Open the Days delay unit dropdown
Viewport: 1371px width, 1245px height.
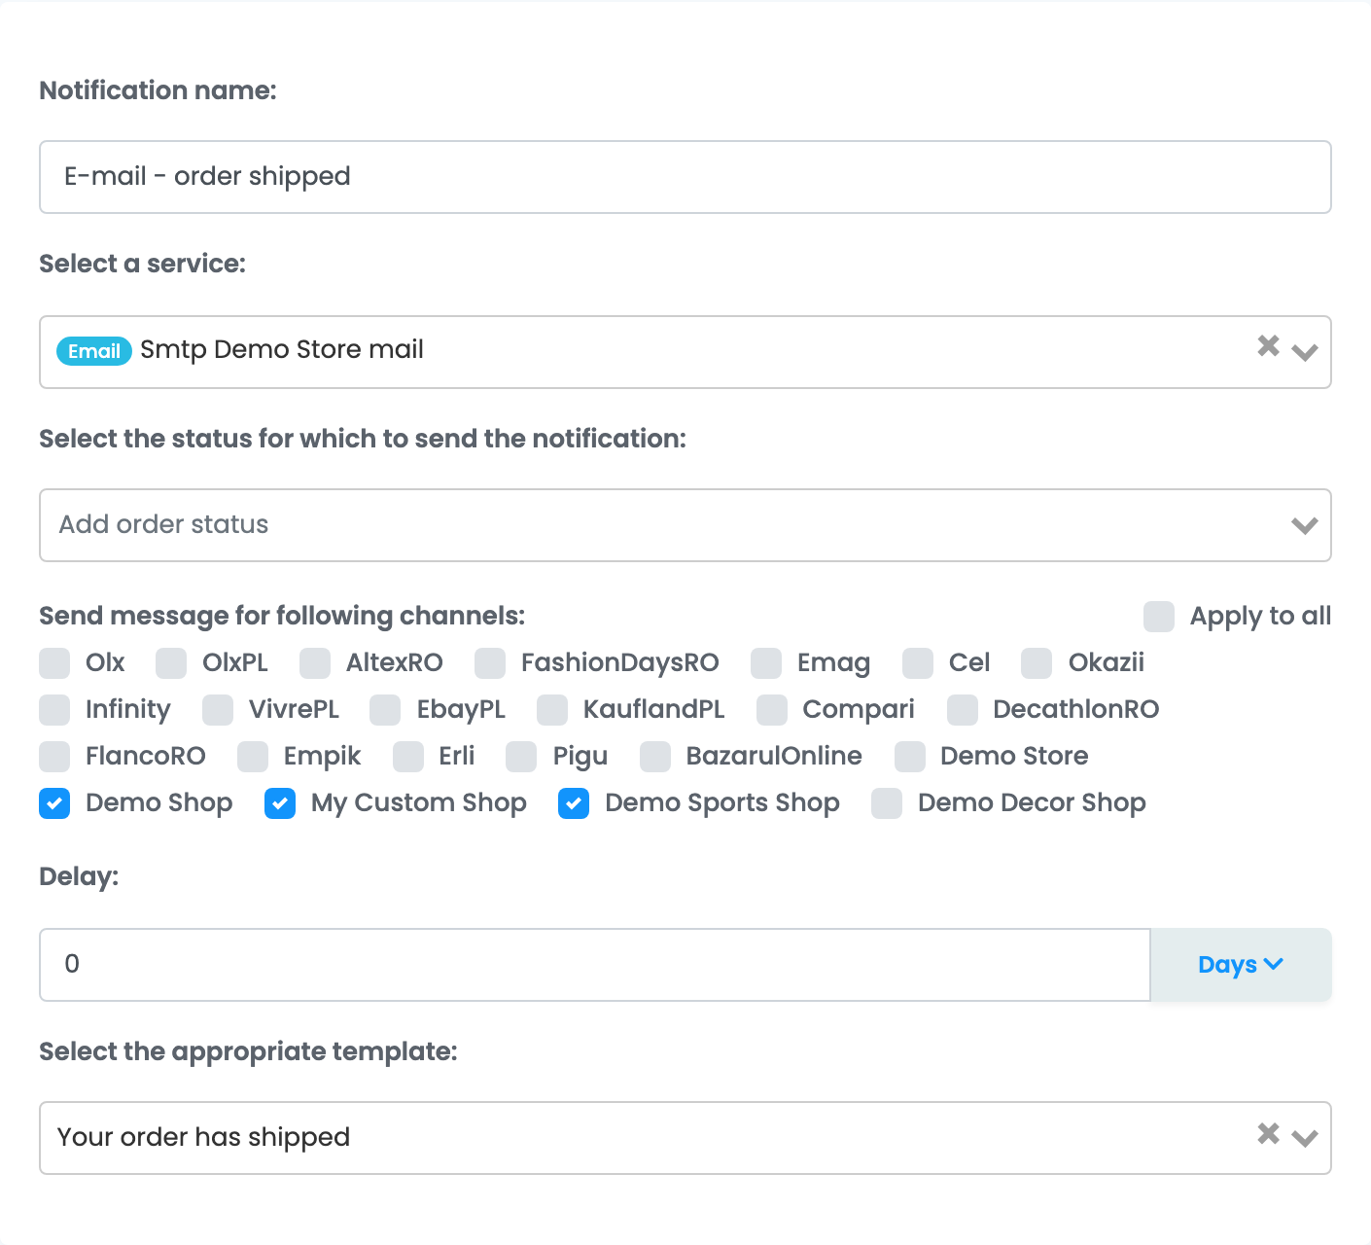pos(1241,965)
